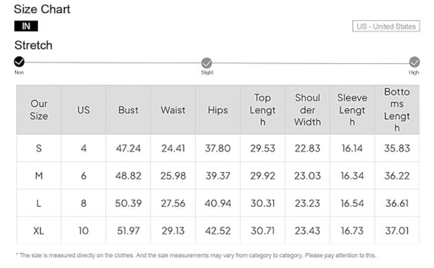Open the US - United States dropdown
This screenshot has height=268, width=434.
click(x=386, y=26)
